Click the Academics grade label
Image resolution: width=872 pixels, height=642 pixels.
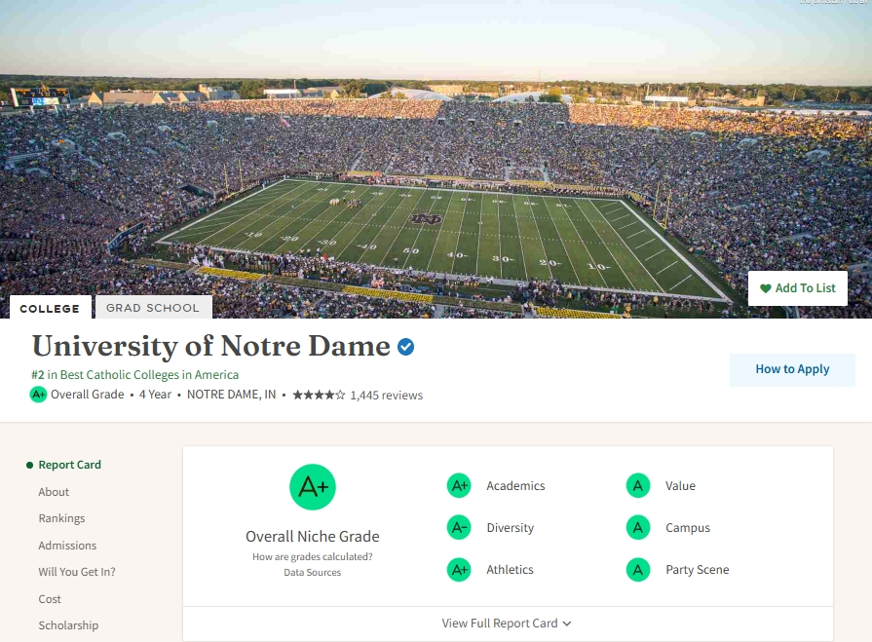click(x=515, y=486)
